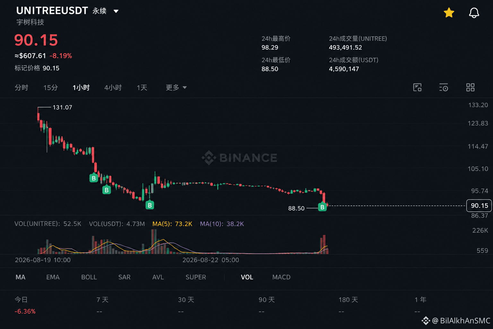Tap the current price tag 90.15 on the axis
493x329 pixels.
pos(479,206)
